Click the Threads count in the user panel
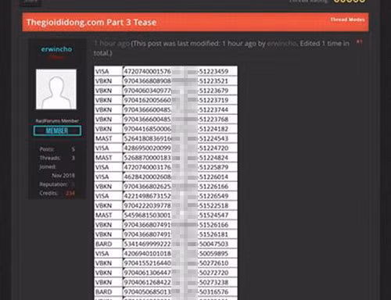 tap(74, 158)
